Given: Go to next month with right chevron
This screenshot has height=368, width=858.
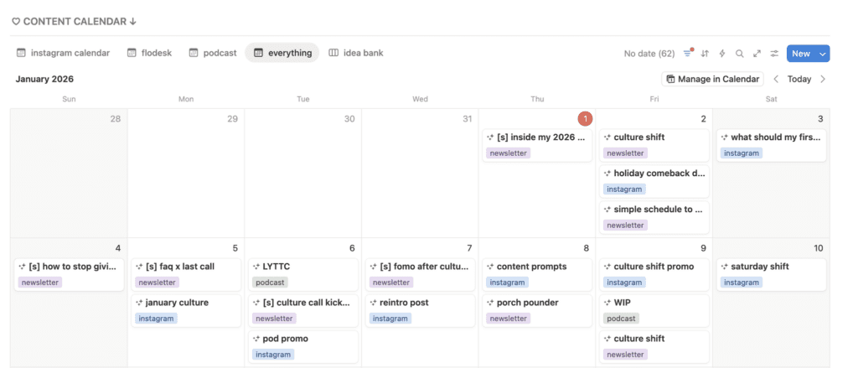Looking at the screenshot, I should point(823,79).
